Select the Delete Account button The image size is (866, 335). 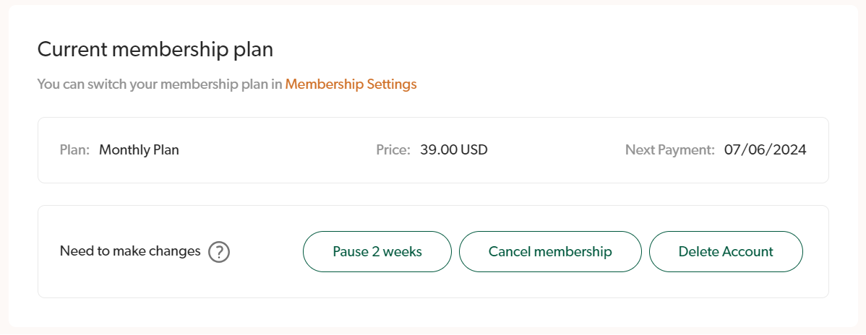[x=726, y=252]
